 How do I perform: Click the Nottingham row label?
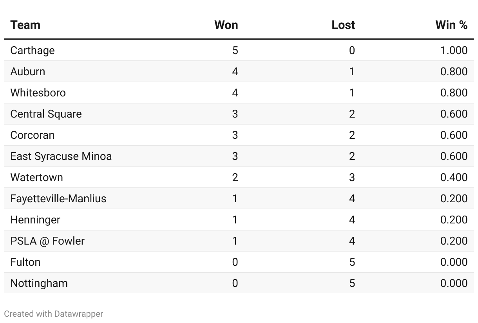[x=39, y=283]
